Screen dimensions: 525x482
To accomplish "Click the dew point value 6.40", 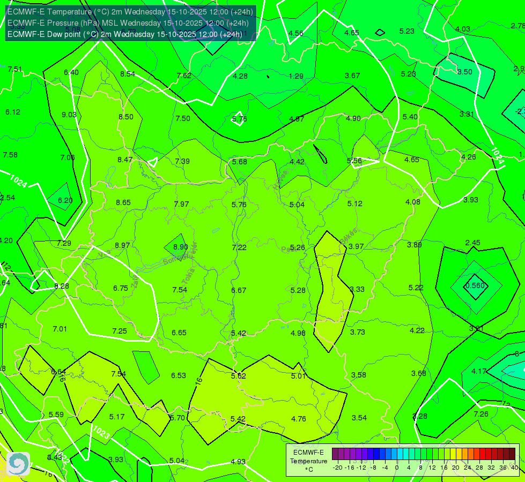I will (x=71, y=73).
